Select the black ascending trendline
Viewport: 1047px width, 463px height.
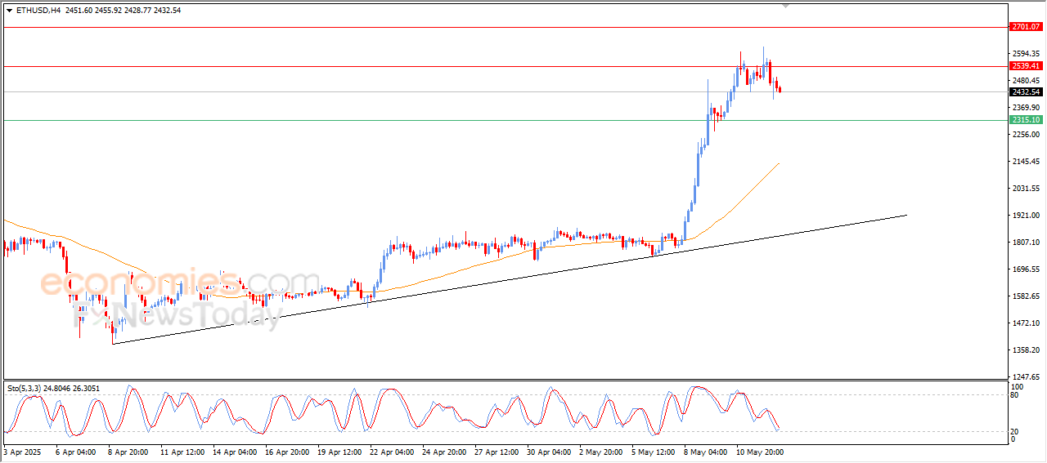click(x=510, y=279)
